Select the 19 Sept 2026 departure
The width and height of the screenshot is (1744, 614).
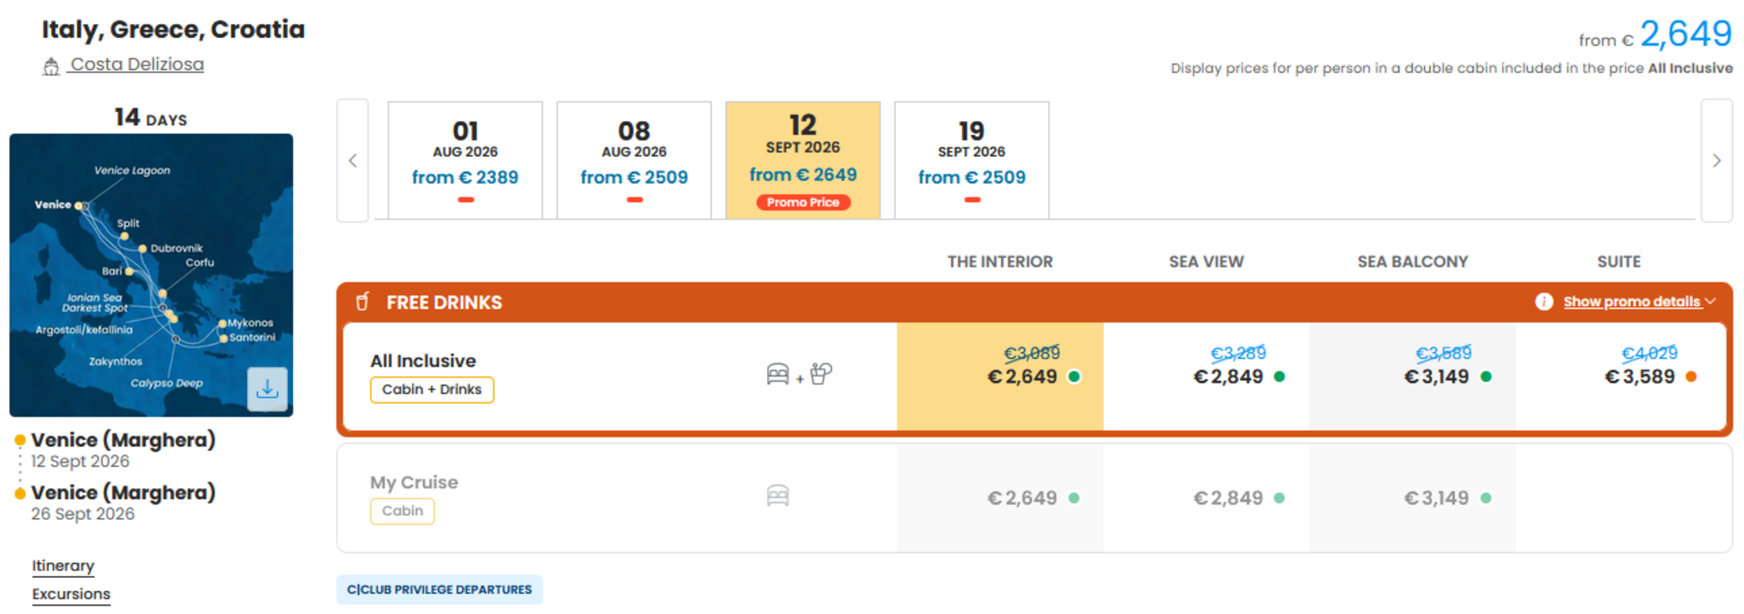coord(971,160)
